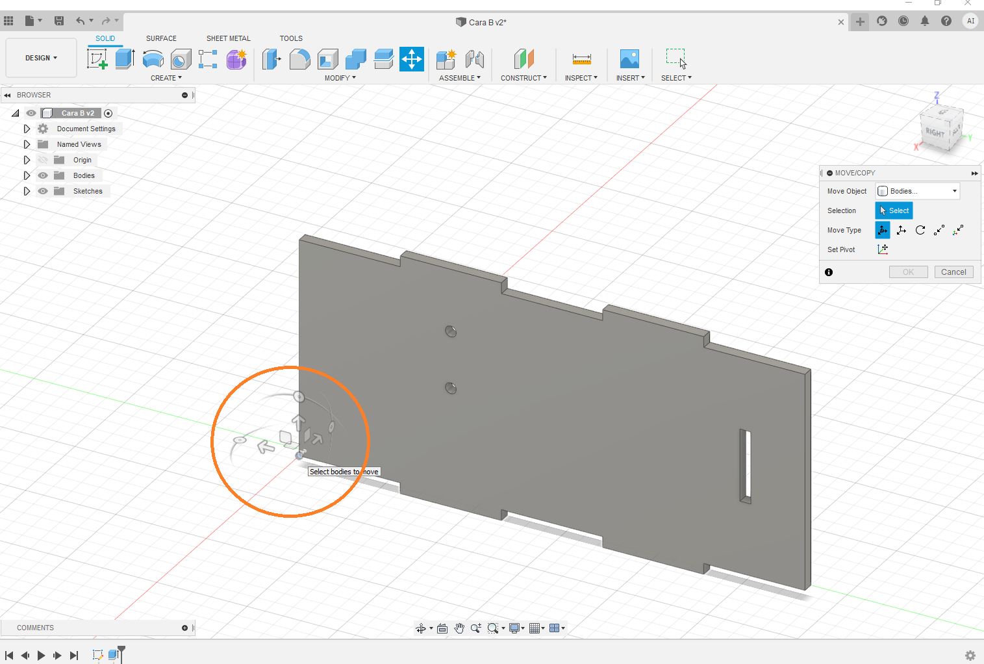Open the notifications bell
This screenshot has height=664, width=984.
925,21
